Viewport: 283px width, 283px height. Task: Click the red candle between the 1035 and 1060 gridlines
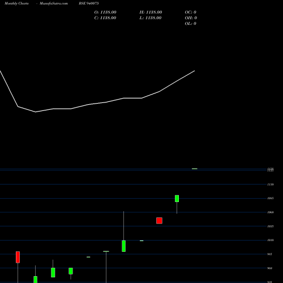tap(159, 221)
